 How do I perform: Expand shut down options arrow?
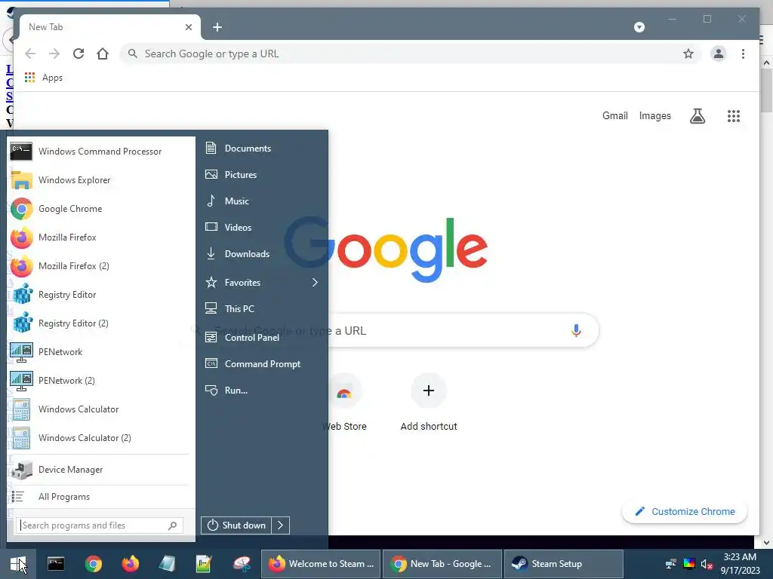[281, 525]
